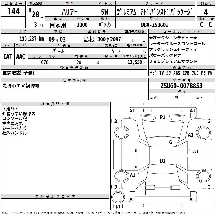The width and height of the screenshot is (216, 216).
Task: Click the "カワ" leather equipment entry
Action: click(168, 73)
